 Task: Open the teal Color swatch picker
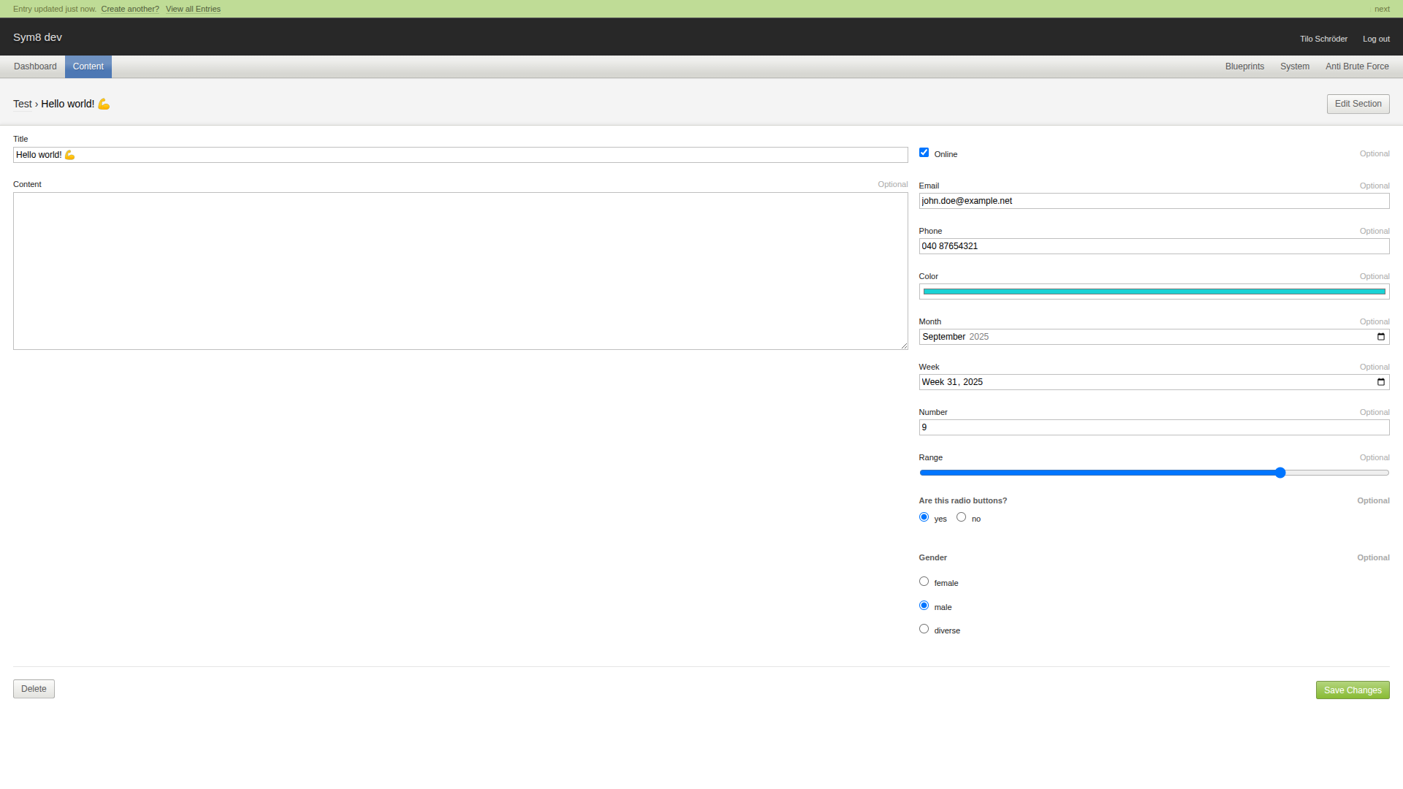pyautogui.click(x=1153, y=291)
